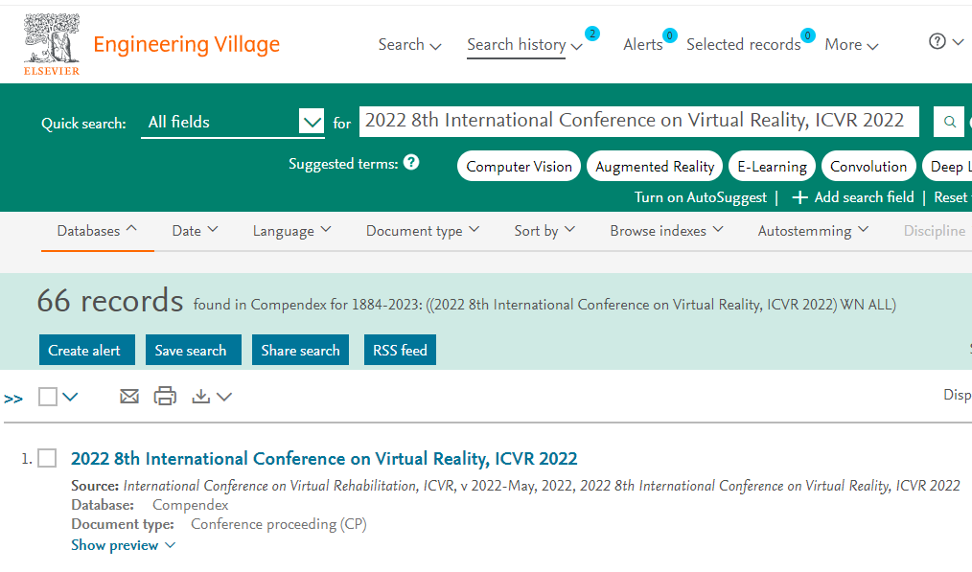Image resolution: width=972 pixels, height=572 pixels.
Task: Open the select-all options arrow
Action: tap(70, 397)
